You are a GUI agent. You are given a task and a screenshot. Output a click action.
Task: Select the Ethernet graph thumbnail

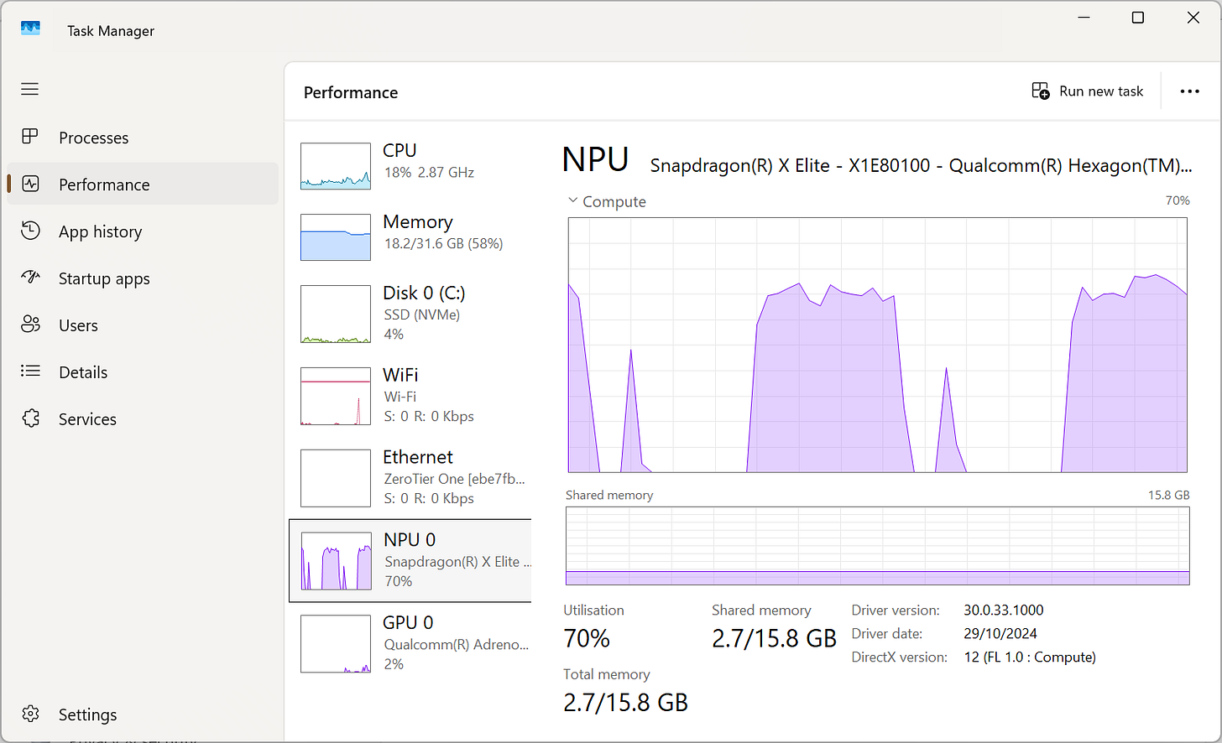(x=336, y=479)
